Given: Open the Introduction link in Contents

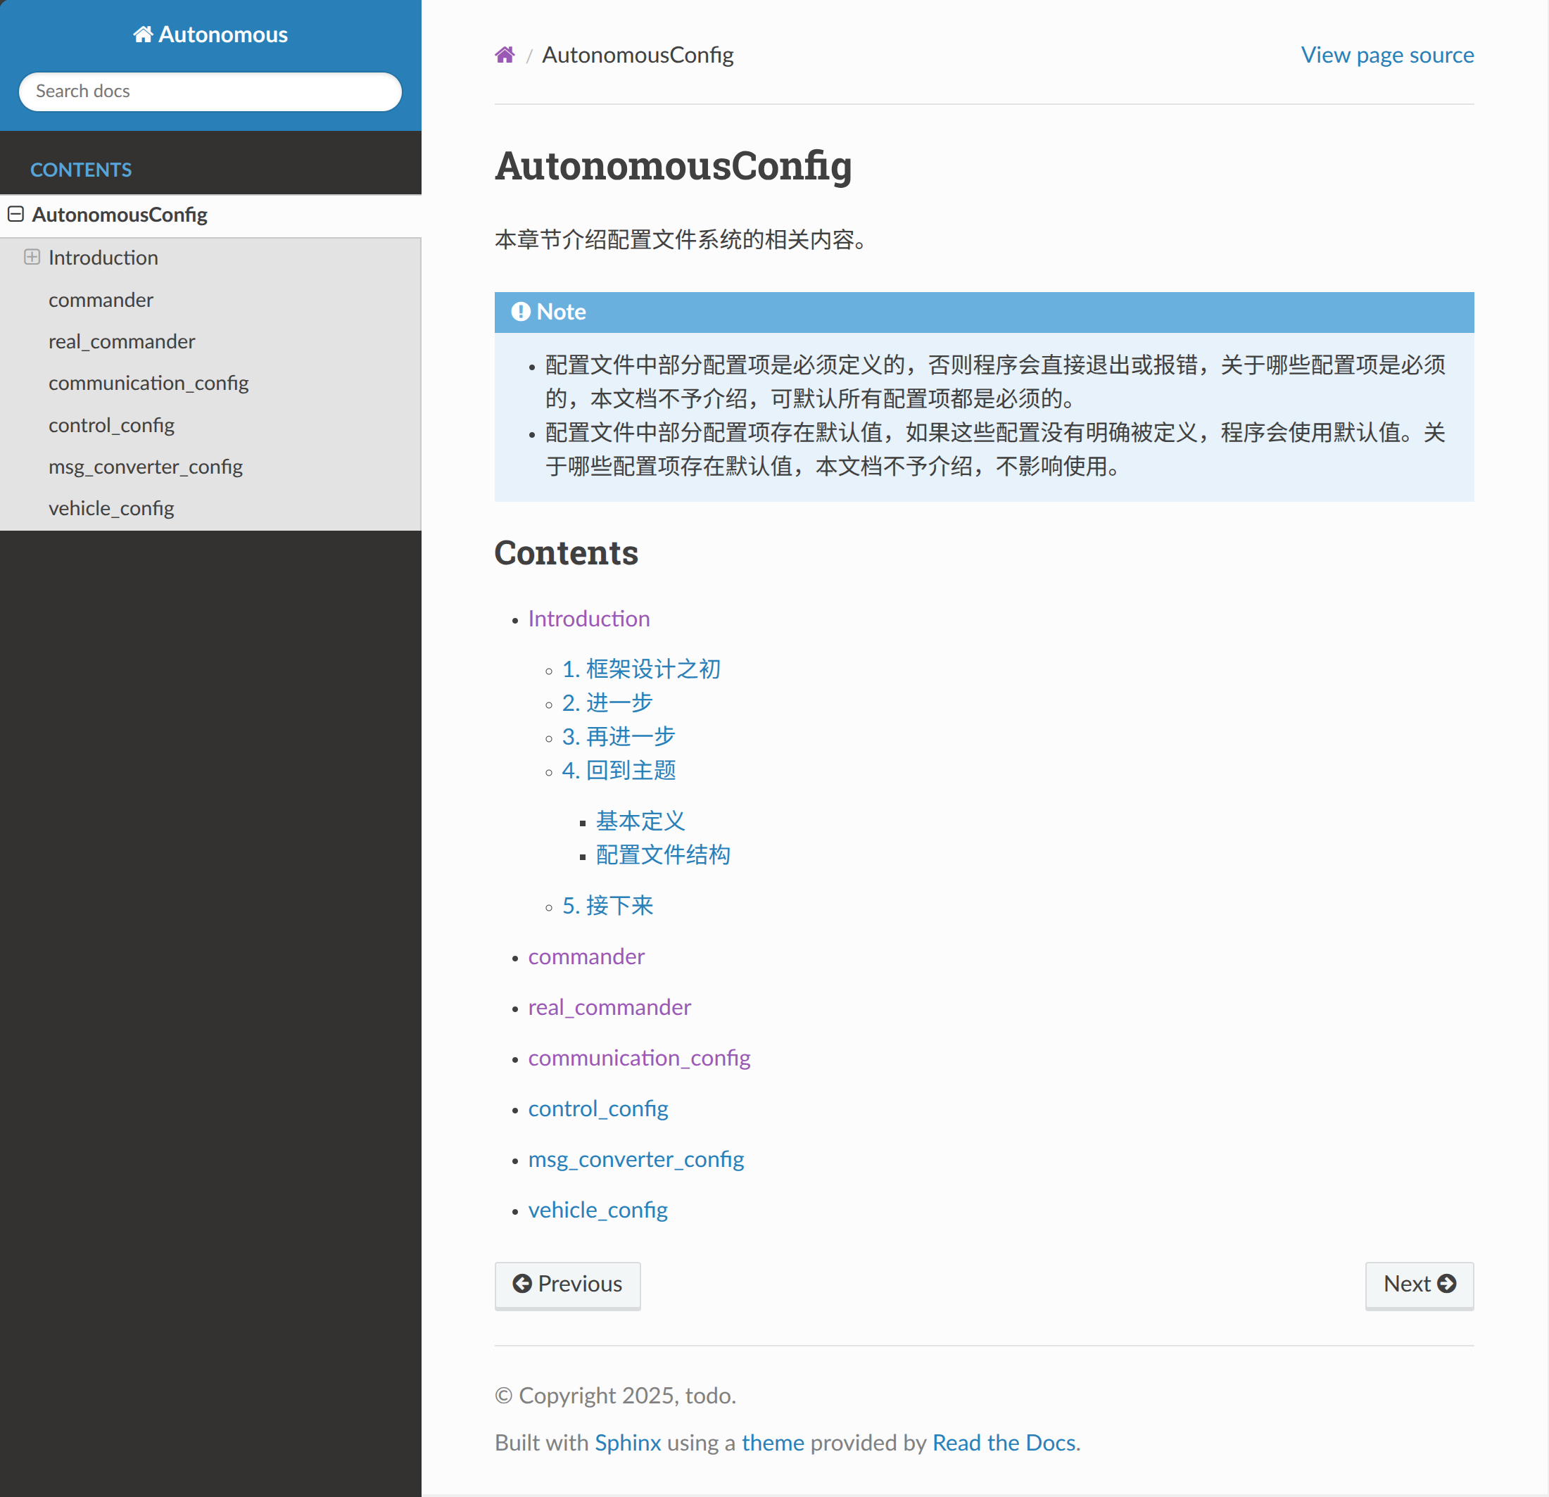Looking at the screenshot, I should click(x=588, y=618).
